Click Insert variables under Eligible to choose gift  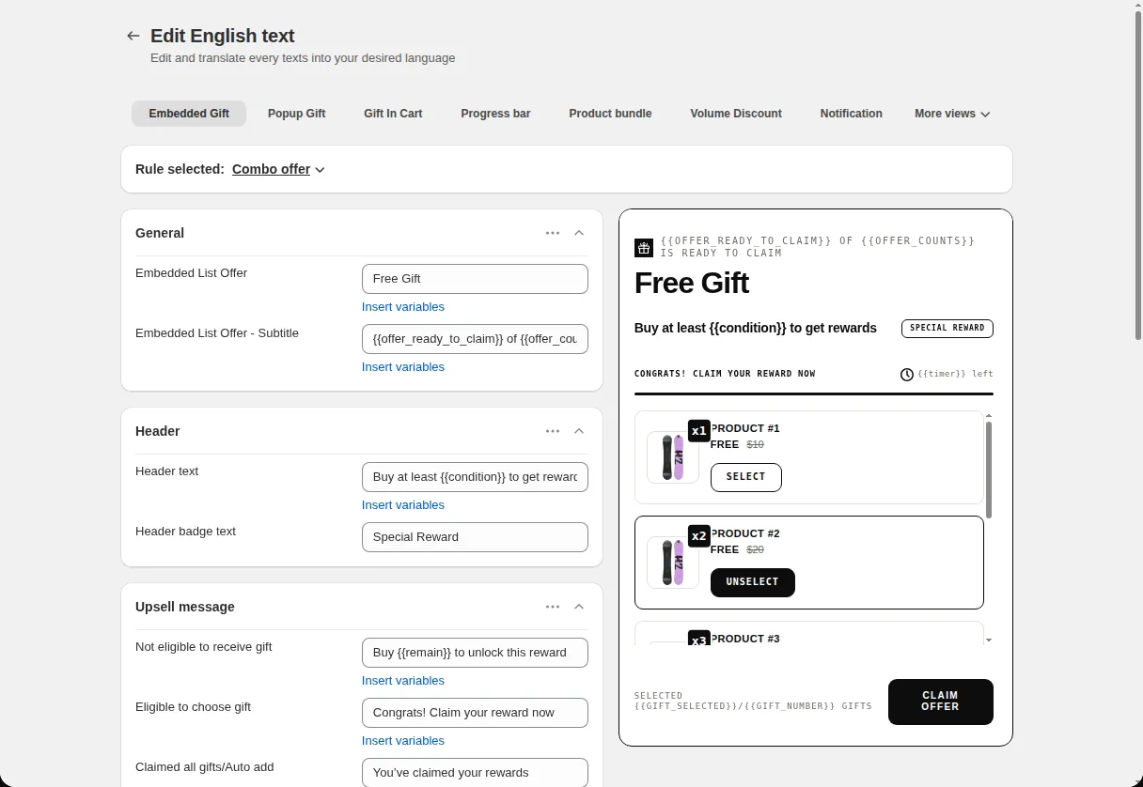point(403,741)
